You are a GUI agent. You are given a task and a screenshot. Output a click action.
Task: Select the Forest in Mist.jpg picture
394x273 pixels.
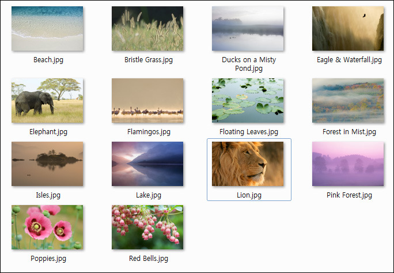coord(348,100)
